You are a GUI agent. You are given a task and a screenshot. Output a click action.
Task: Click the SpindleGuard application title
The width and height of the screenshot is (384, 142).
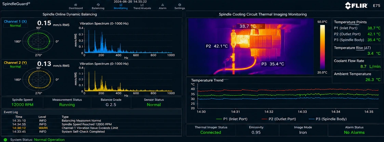16,4
